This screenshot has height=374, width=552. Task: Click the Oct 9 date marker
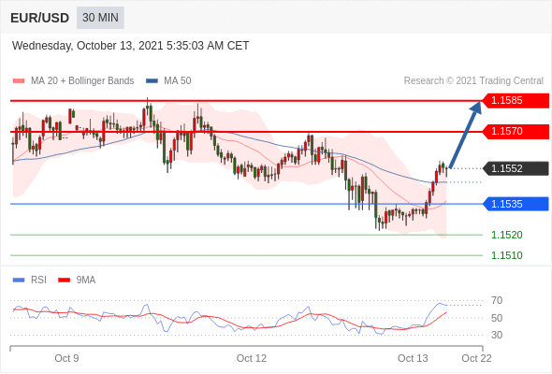click(66, 358)
